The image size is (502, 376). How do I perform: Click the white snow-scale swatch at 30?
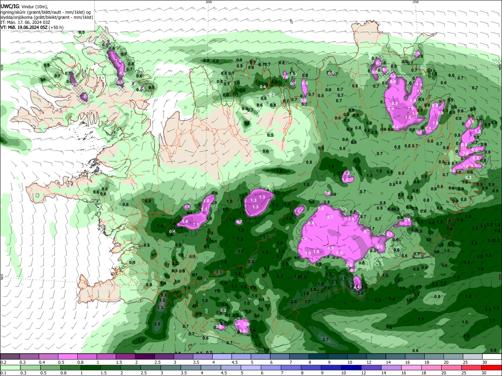coord(492,357)
